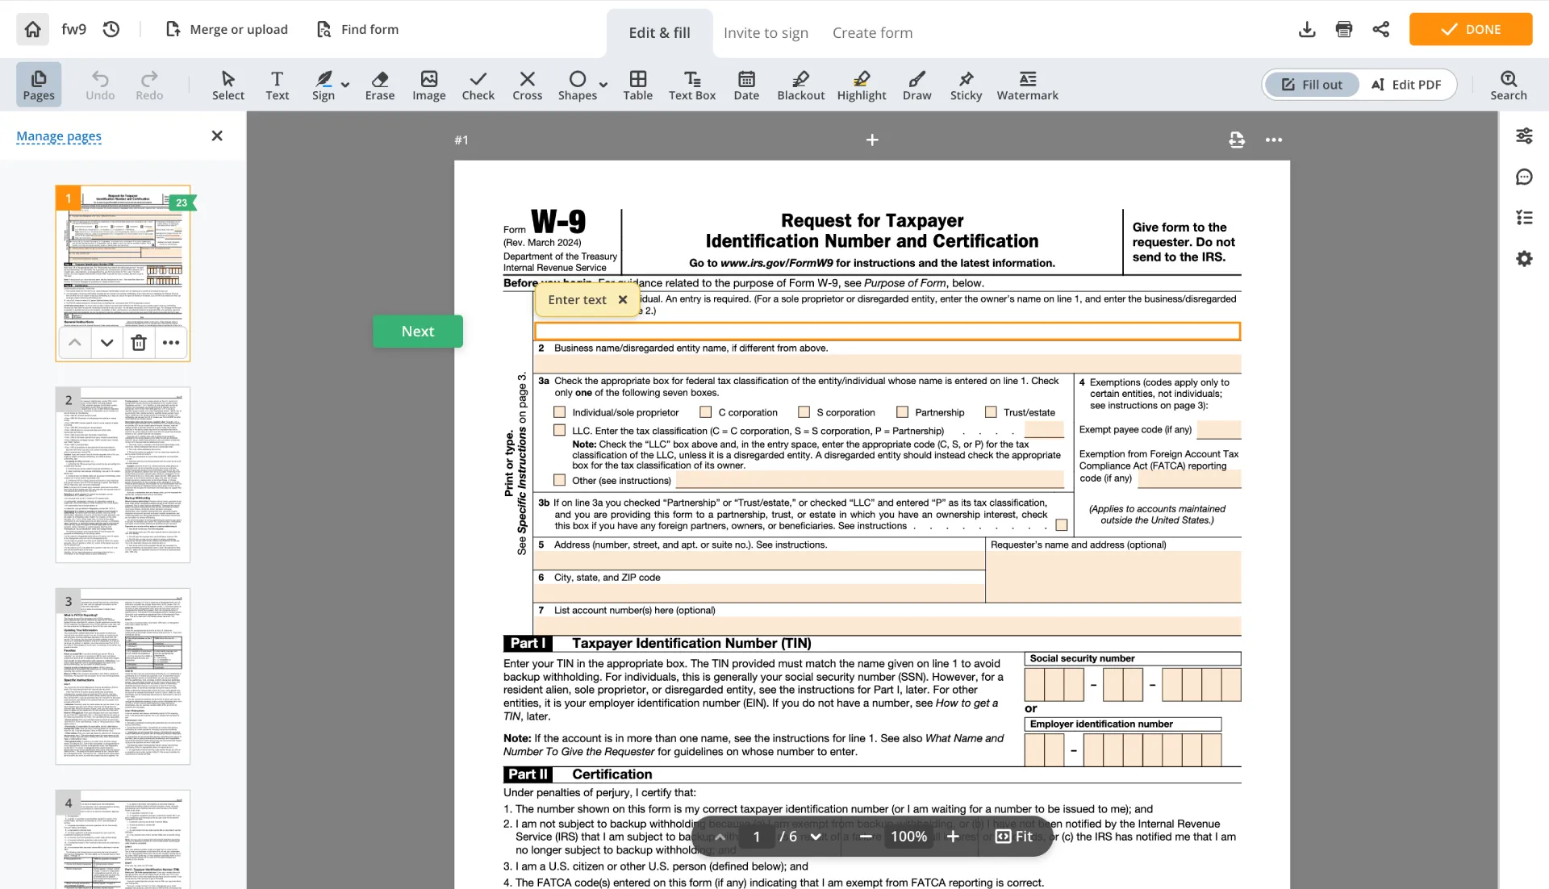Viewport: 1549px width, 889px height.
Task: Choose the Date tool
Action: 746,85
